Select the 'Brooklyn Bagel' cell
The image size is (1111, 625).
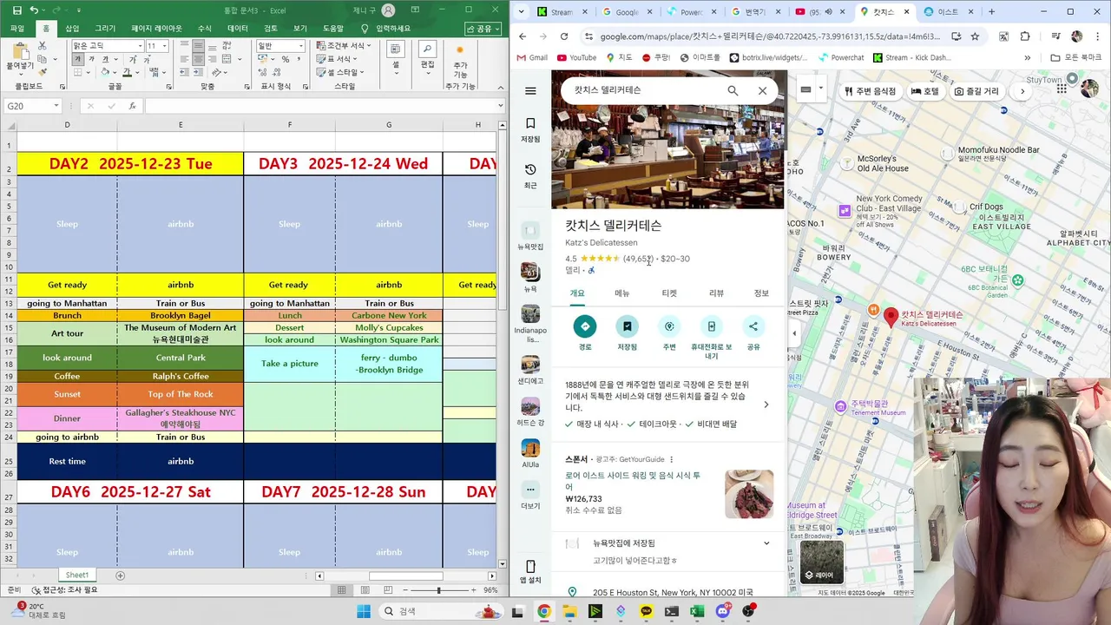coord(181,316)
